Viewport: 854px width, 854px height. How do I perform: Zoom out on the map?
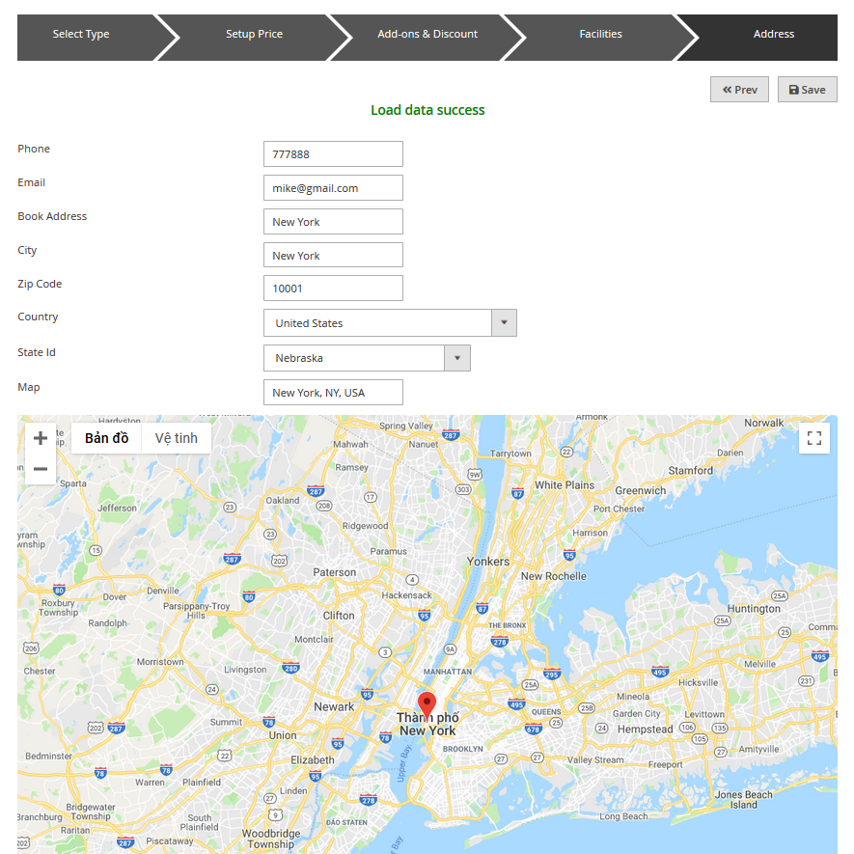tap(41, 469)
